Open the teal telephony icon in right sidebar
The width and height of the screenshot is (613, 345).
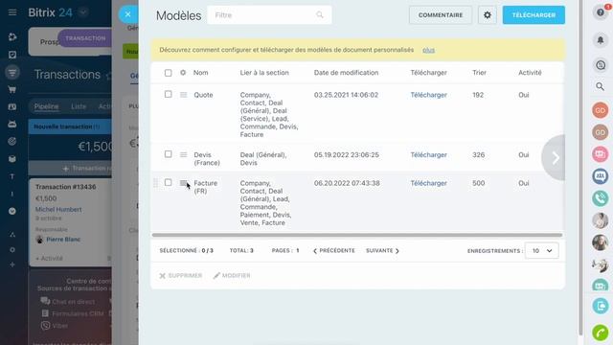601,198
